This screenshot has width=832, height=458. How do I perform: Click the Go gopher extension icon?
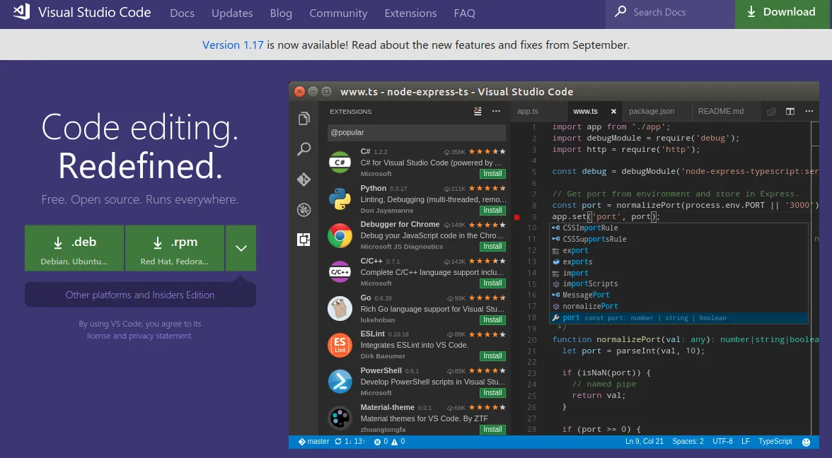coord(340,308)
